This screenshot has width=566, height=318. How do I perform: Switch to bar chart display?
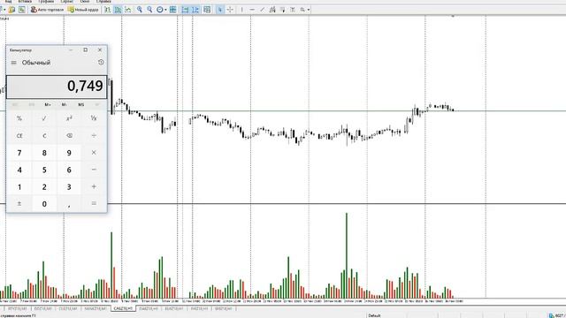point(108,10)
